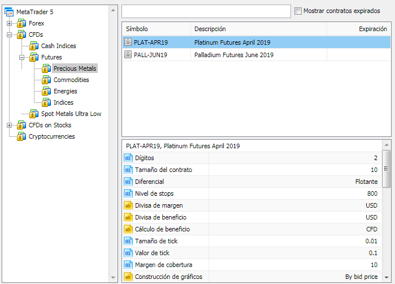Select the Indices tree label under Futures
Screen dimensions: 395x284
click(63, 102)
